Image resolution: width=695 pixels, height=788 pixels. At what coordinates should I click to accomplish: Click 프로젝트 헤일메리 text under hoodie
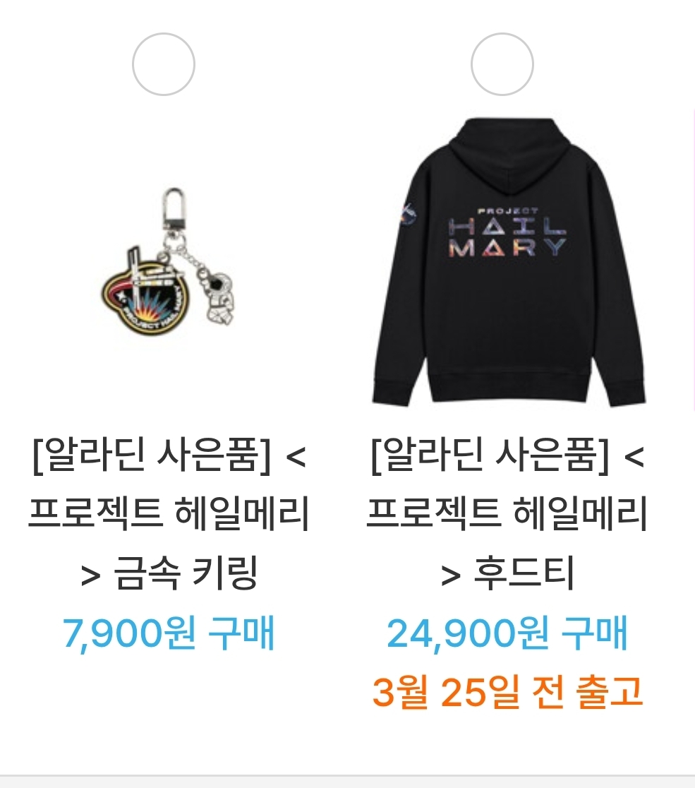507,513
